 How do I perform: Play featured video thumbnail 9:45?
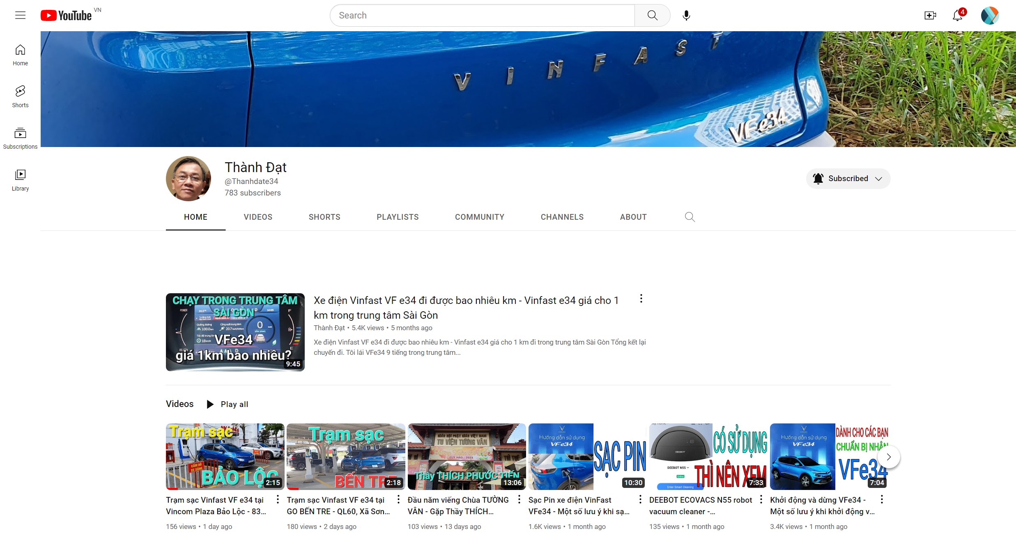pyautogui.click(x=235, y=332)
